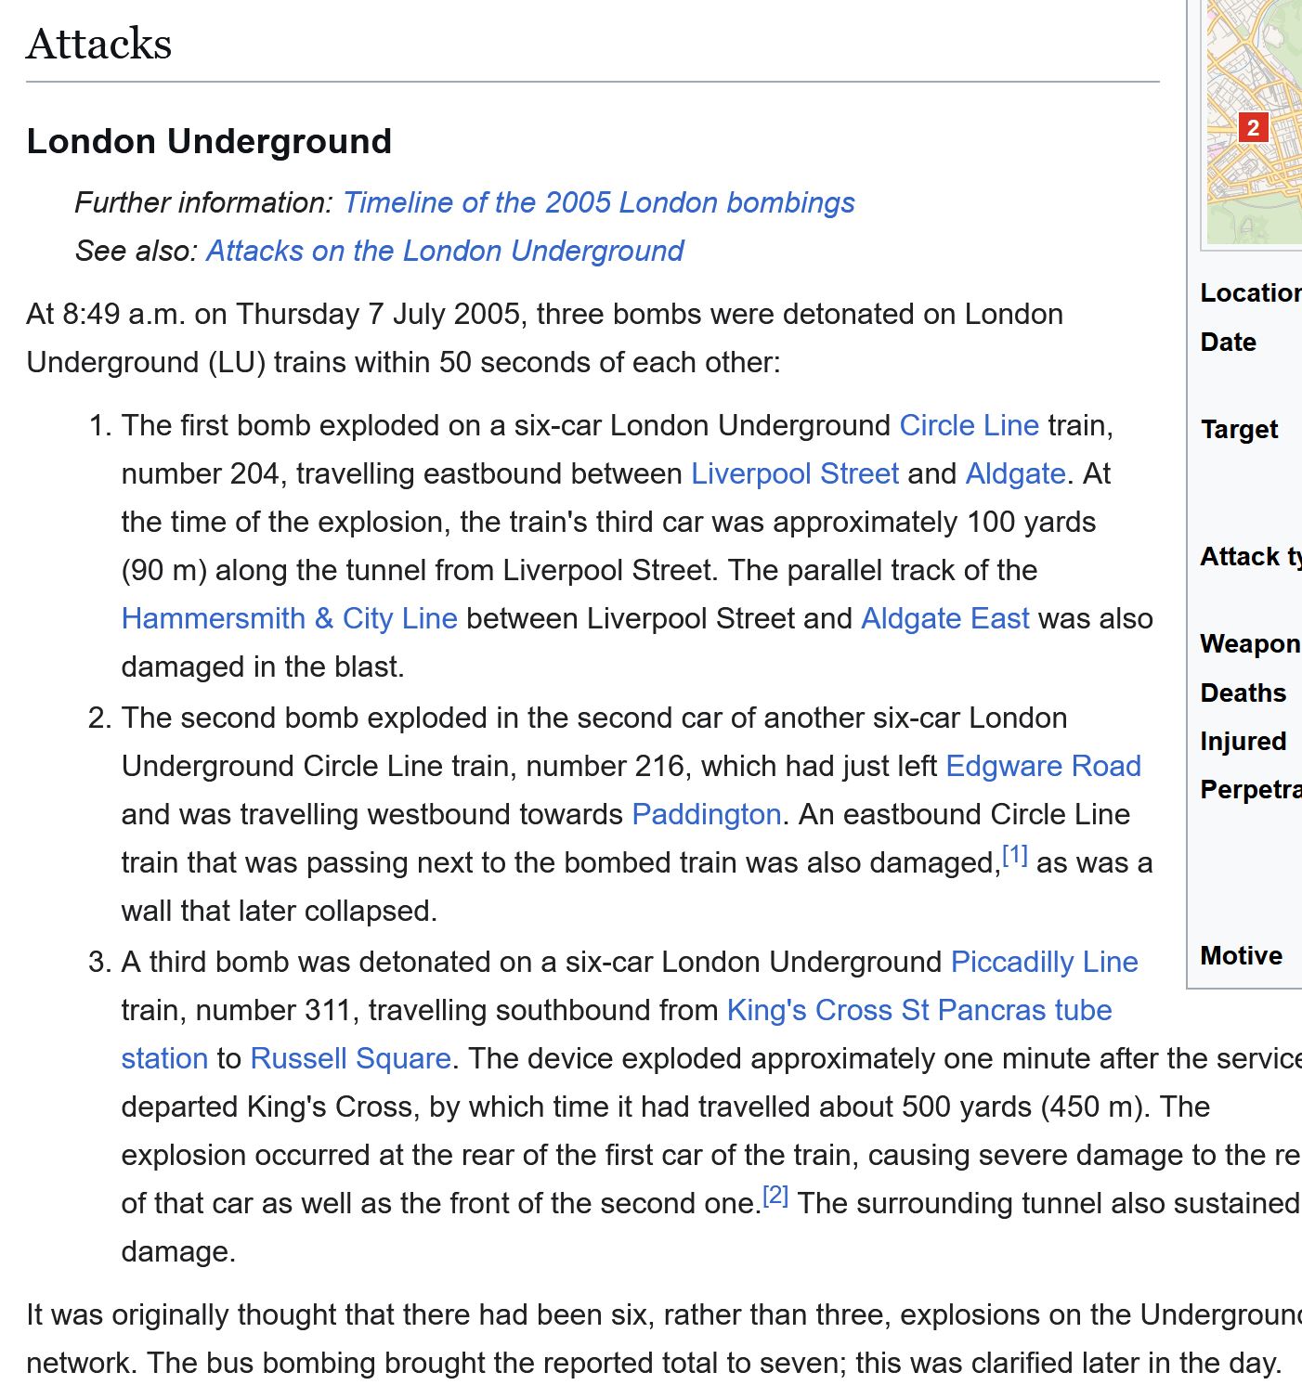
Task: Open the Edgware Road link
Action: pyautogui.click(x=1043, y=766)
